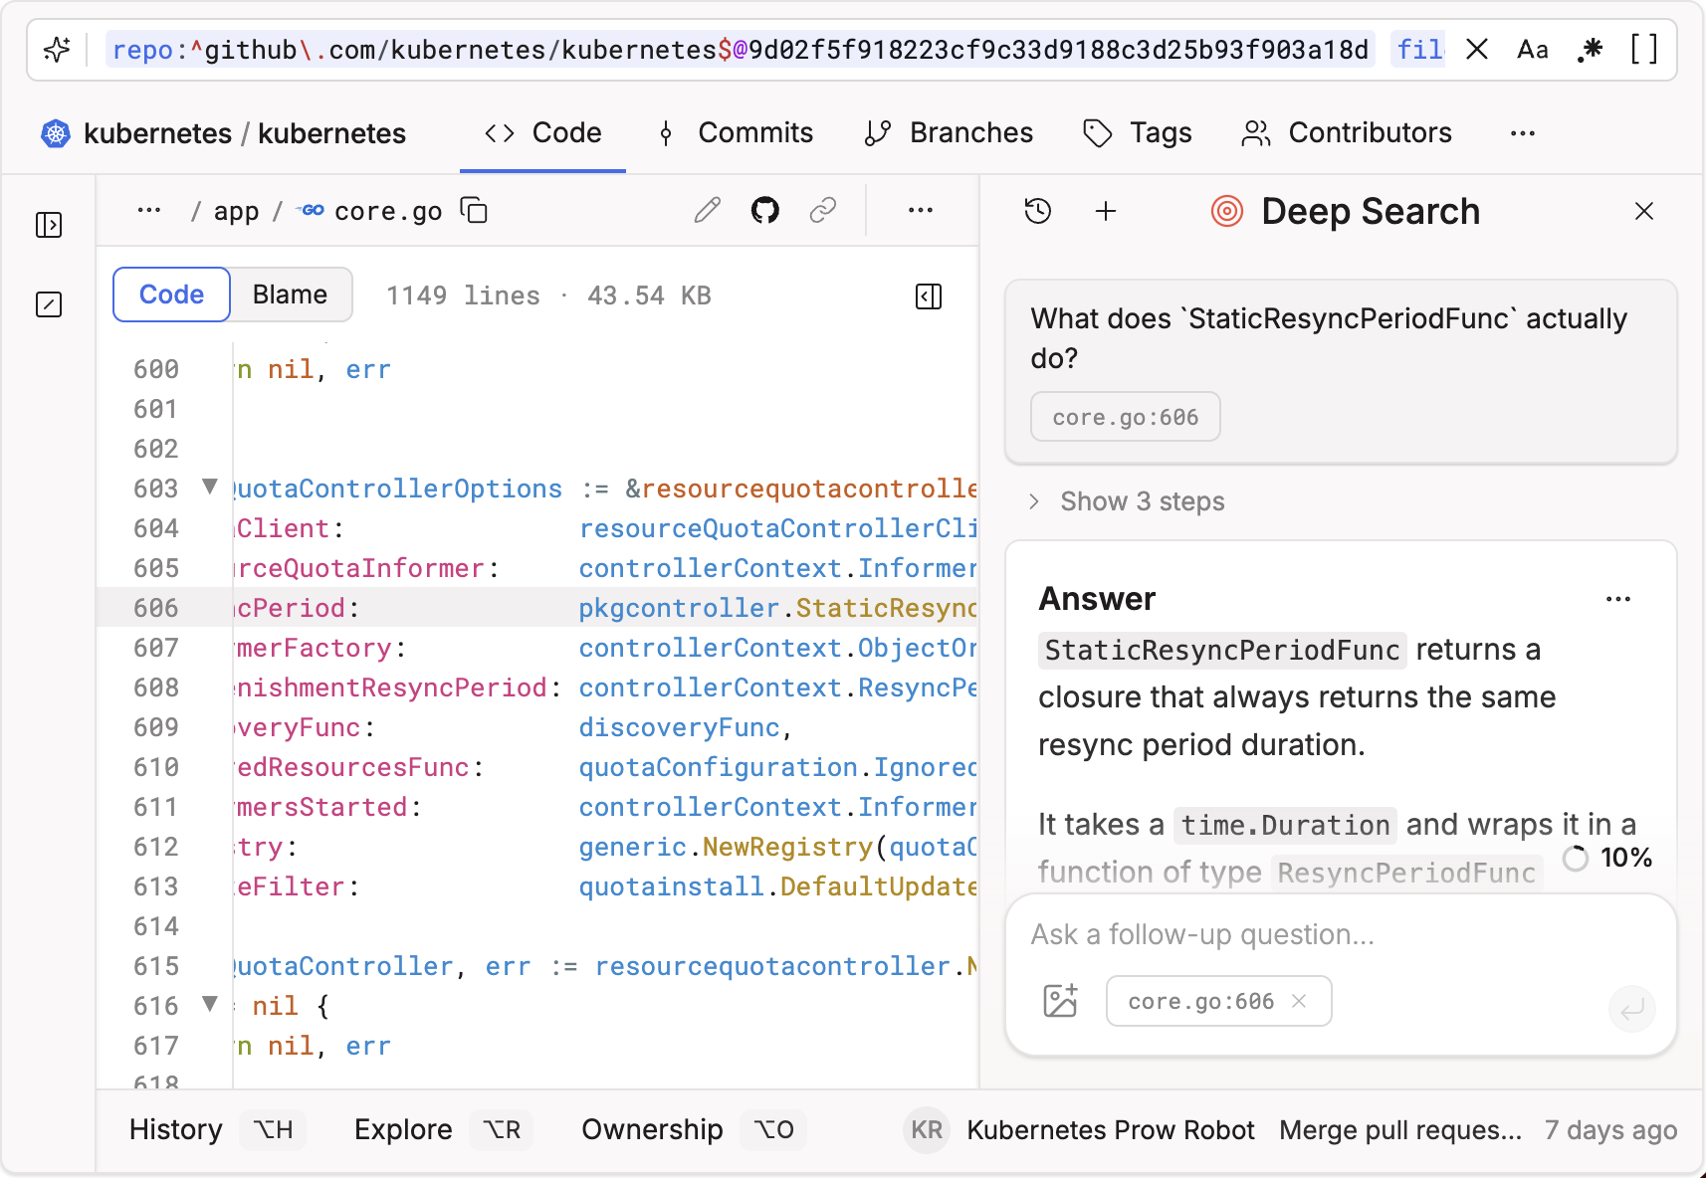
Task: Collapse code fold at line 616
Action: (x=210, y=1004)
